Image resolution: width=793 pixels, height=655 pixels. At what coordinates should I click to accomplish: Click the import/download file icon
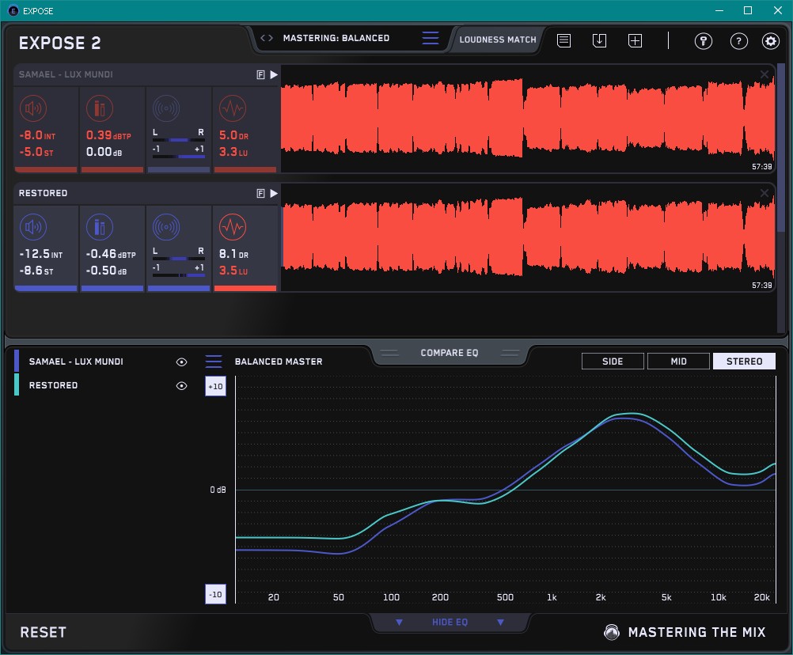(599, 40)
